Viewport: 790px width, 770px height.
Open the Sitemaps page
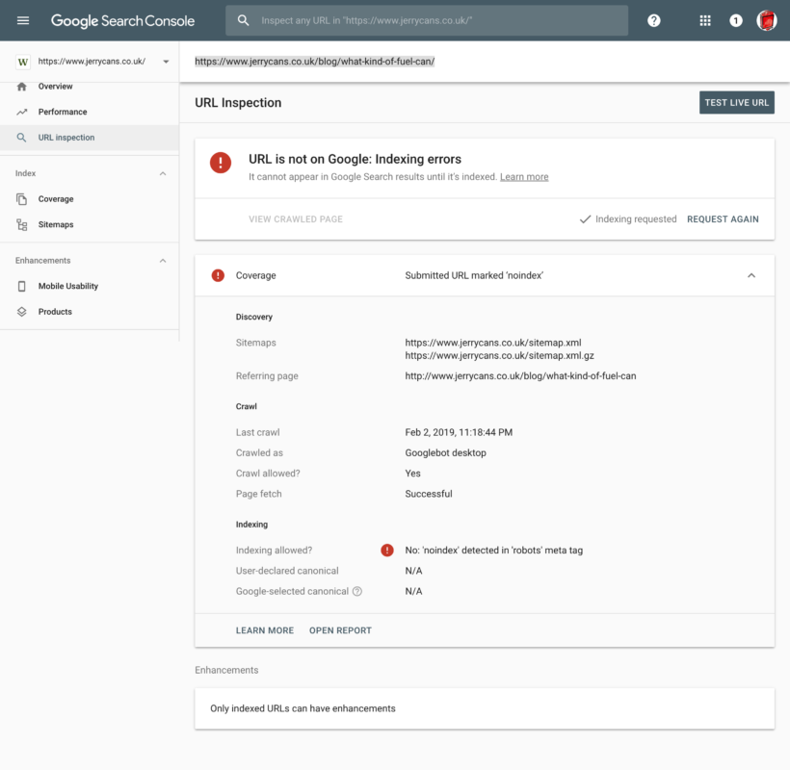(x=55, y=224)
